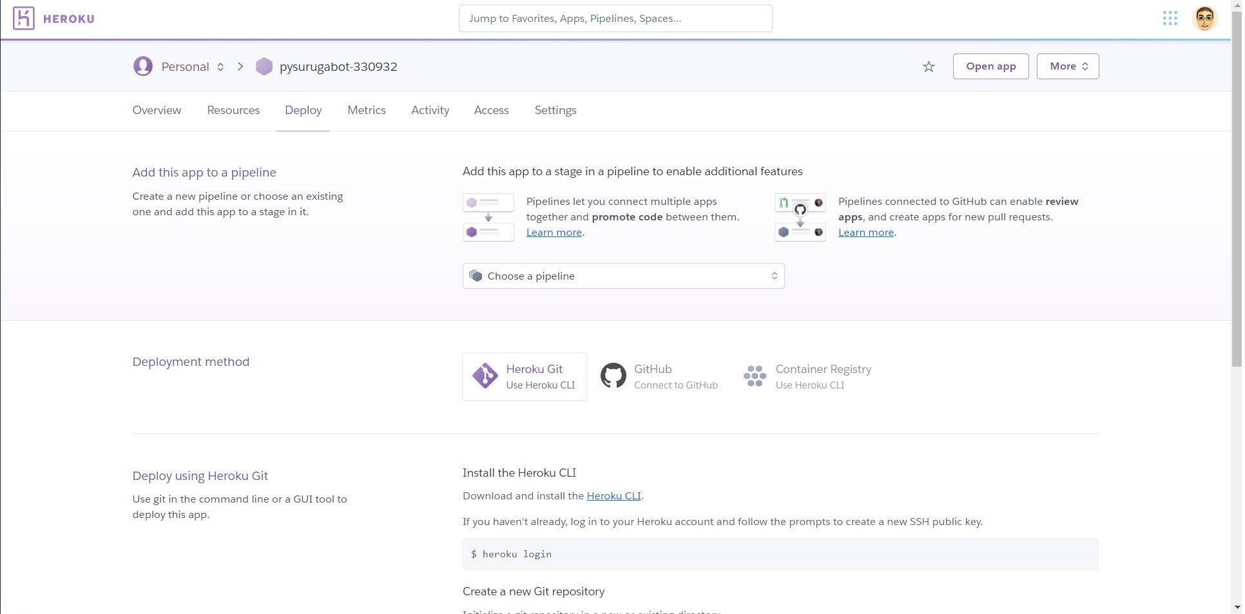Open the user avatar account menu

coord(1204,18)
